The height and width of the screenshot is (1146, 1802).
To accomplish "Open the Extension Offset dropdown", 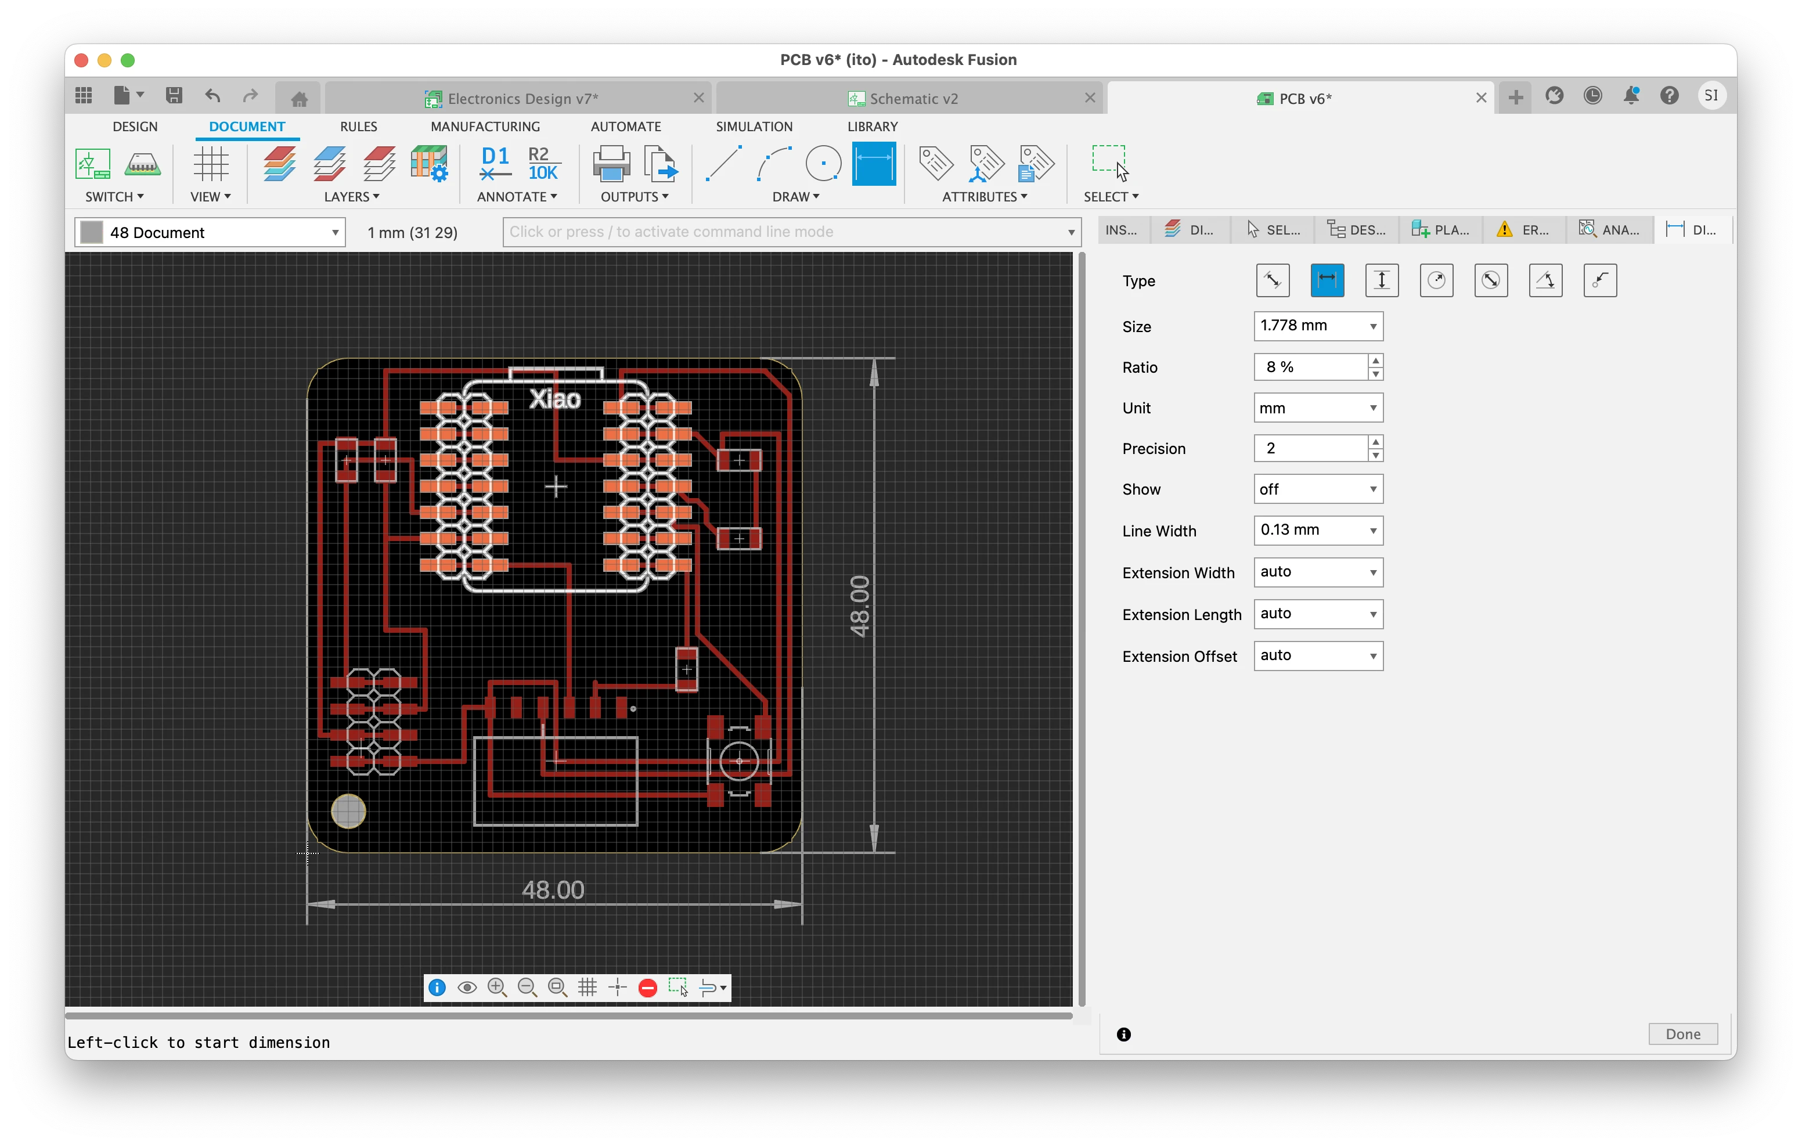I will (1318, 655).
